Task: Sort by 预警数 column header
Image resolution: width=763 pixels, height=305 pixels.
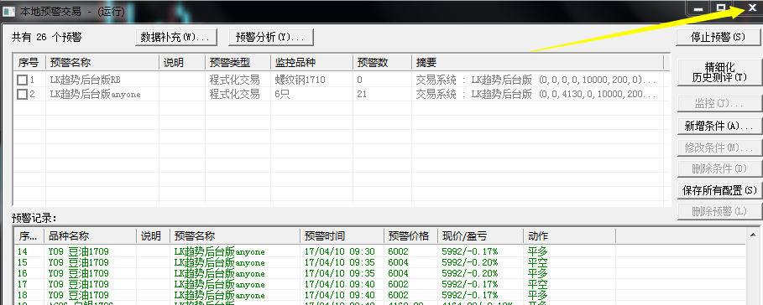Action: pyautogui.click(x=383, y=63)
